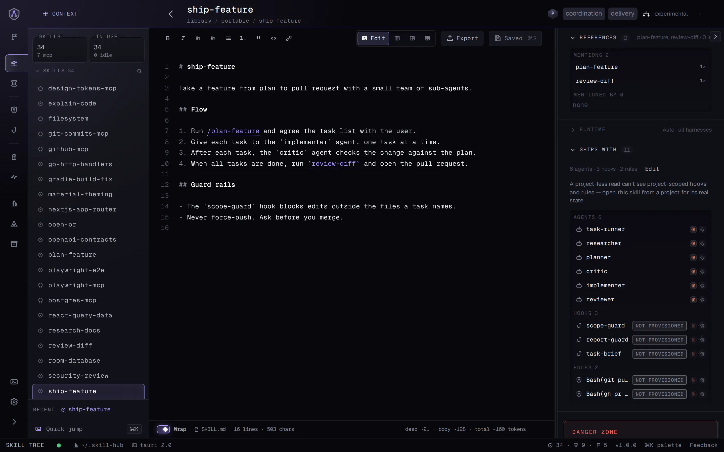Toggle bold formatting in editor toolbar
724x452 pixels.
(x=167, y=38)
